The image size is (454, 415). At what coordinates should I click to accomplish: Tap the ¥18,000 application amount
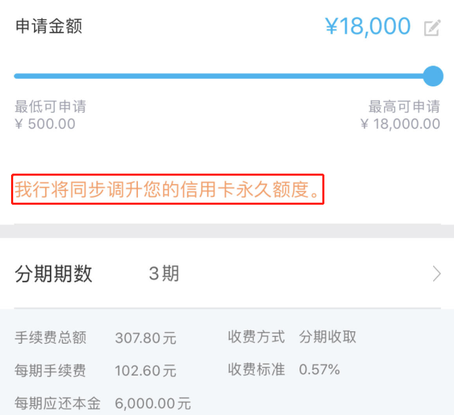368,26
